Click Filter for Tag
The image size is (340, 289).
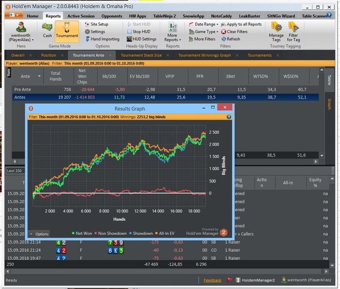click(x=293, y=32)
